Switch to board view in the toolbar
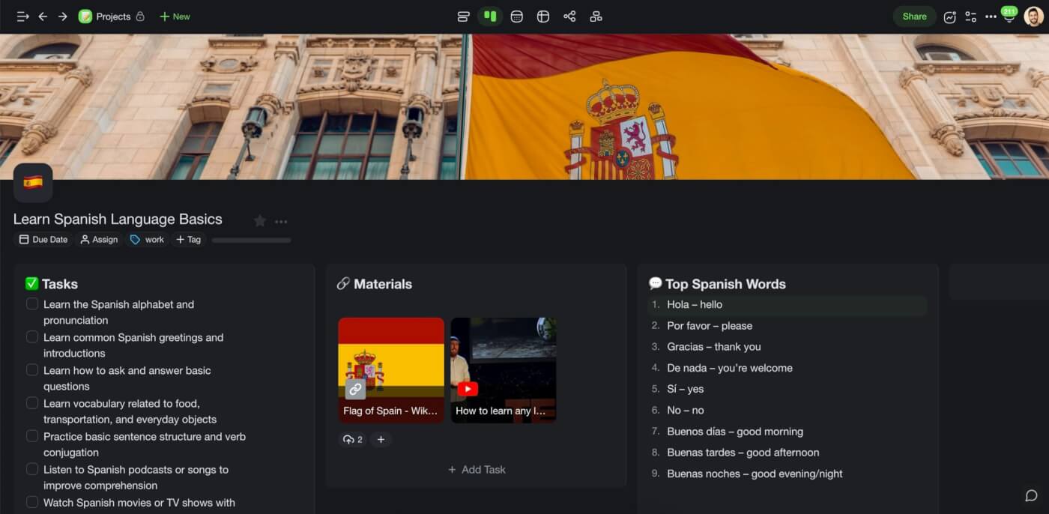The image size is (1049, 514). tap(490, 16)
